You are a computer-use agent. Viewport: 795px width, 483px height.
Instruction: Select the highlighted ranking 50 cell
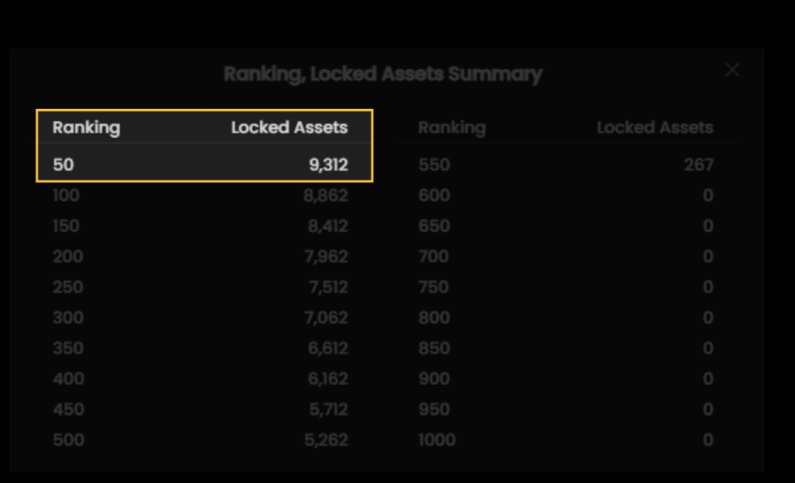tap(64, 164)
